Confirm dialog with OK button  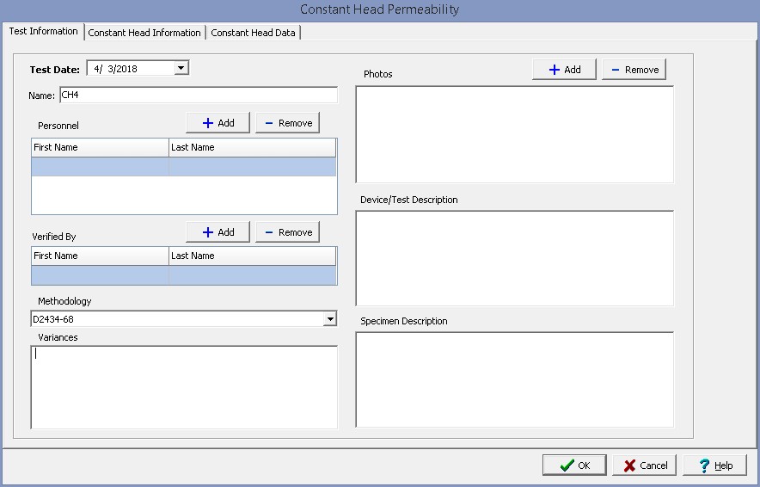pyautogui.click(x=574, y=465)
